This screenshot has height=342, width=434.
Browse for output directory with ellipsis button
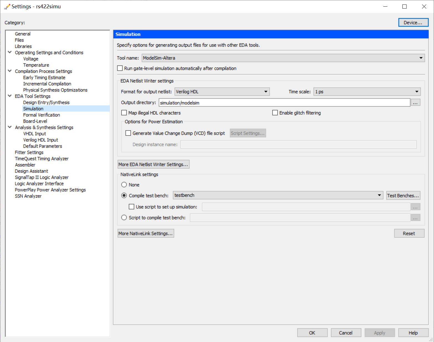[415, 103]
